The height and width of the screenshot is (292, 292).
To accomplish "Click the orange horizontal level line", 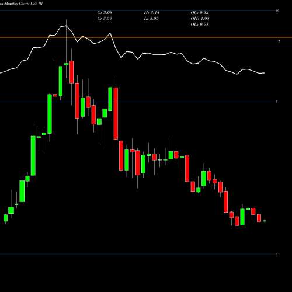I will tap(146, 37).
